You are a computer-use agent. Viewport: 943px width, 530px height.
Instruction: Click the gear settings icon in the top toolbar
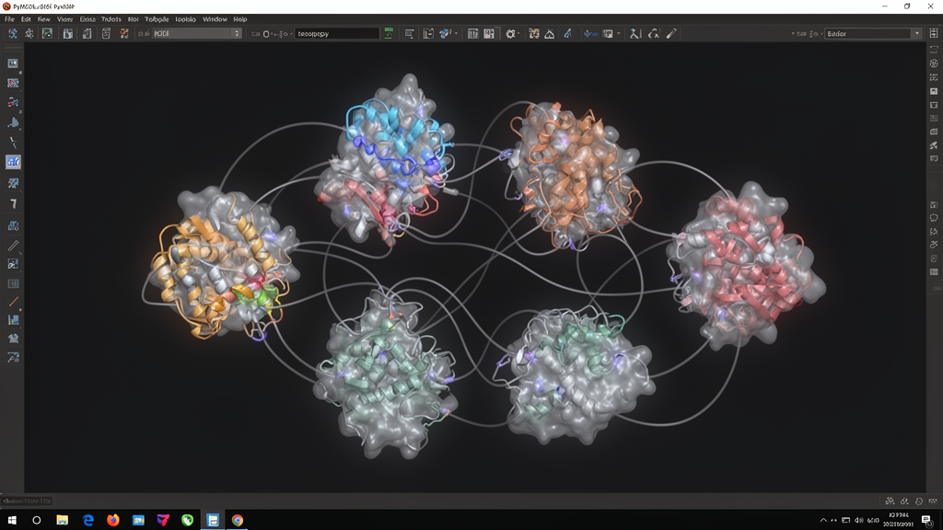(x=510, y=34)
